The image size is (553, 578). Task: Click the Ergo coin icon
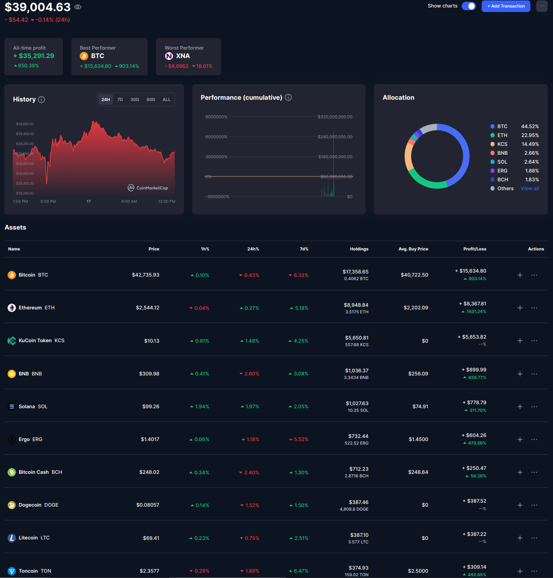pos(12,439)
